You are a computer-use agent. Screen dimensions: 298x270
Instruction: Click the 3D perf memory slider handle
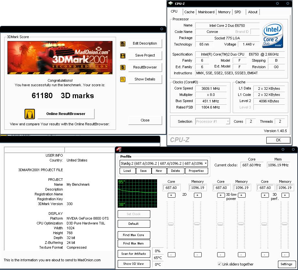284,224
